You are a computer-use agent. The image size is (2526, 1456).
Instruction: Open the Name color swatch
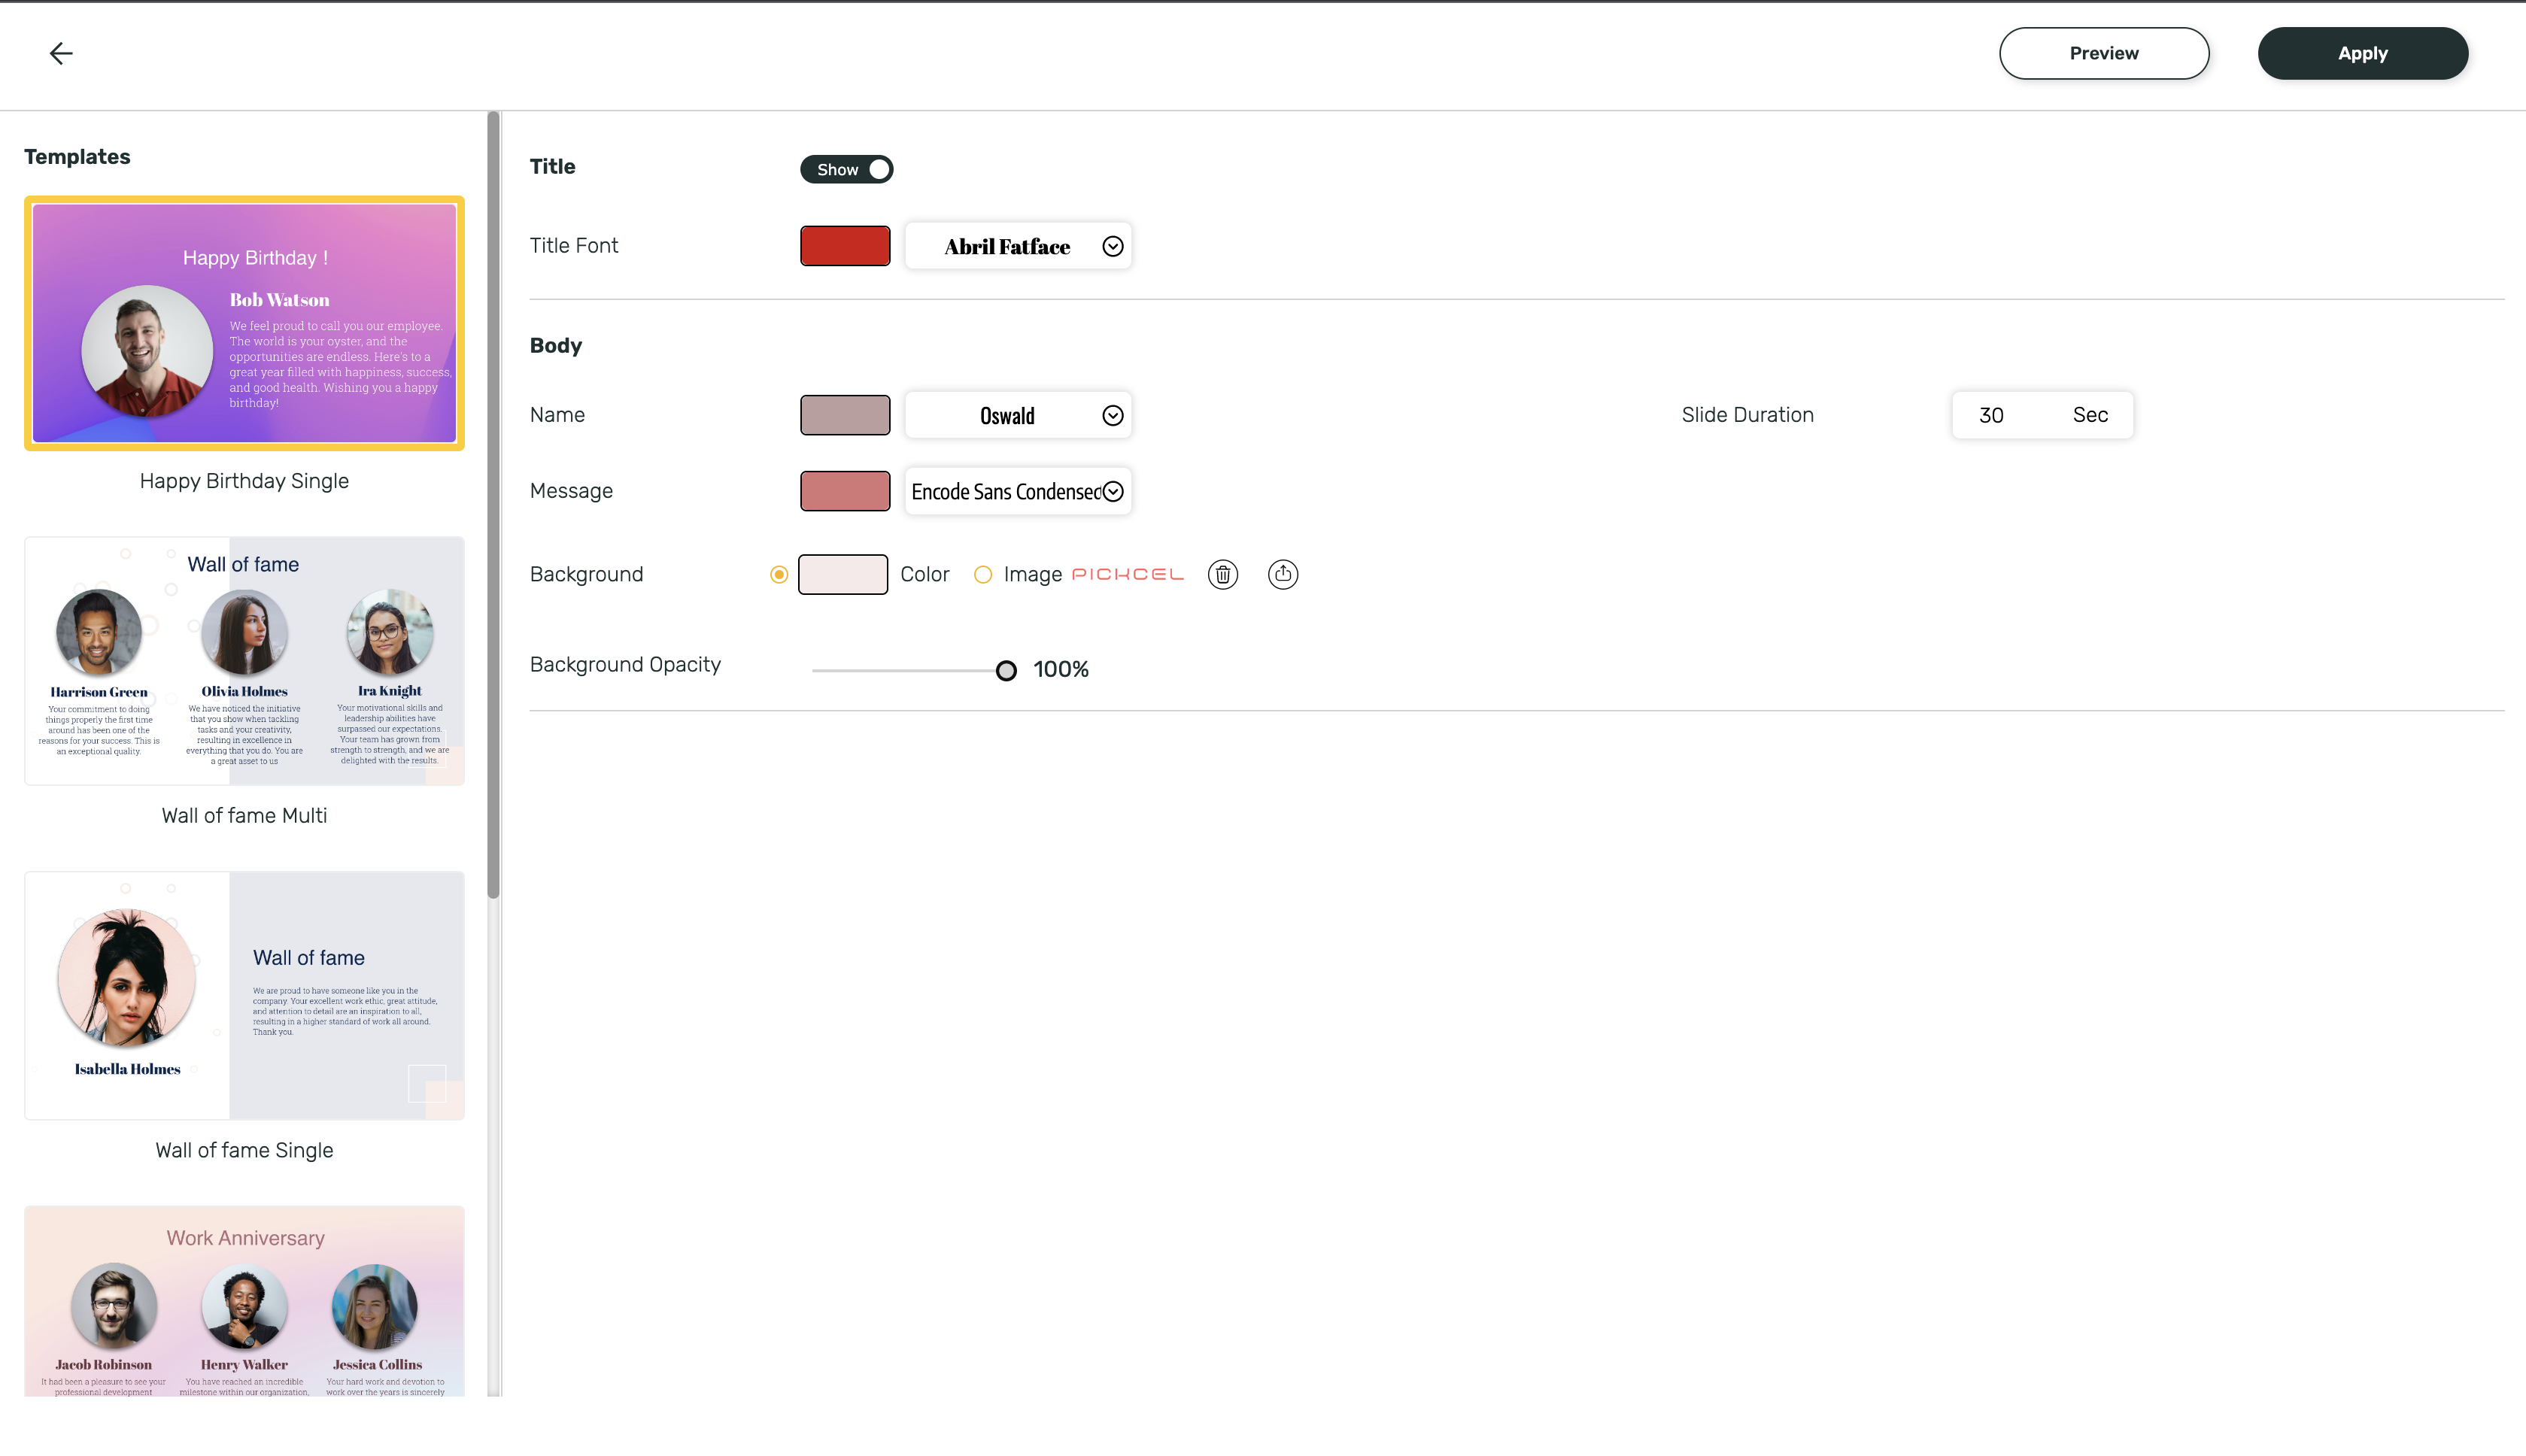click(845, 415)
